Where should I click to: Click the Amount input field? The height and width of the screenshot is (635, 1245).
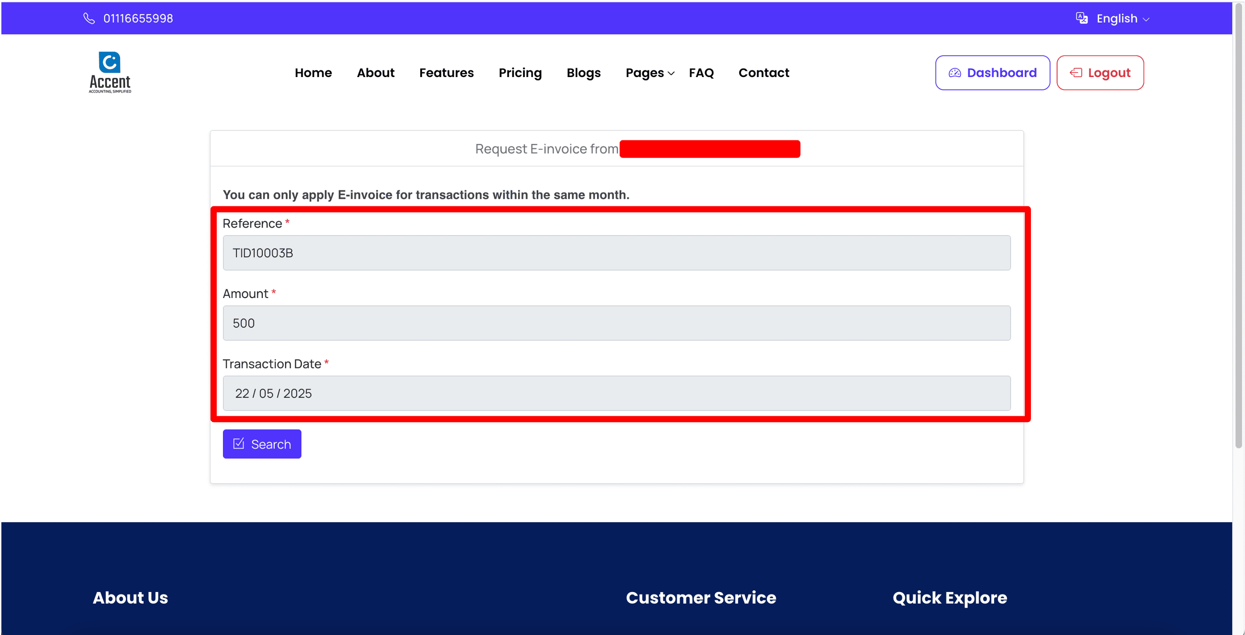616,322
